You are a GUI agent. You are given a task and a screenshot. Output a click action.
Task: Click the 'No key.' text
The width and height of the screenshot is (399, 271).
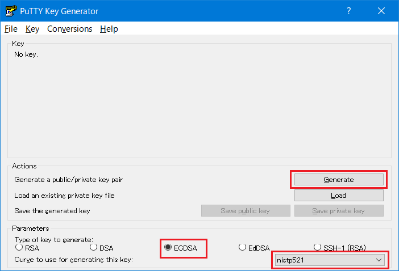26,54
